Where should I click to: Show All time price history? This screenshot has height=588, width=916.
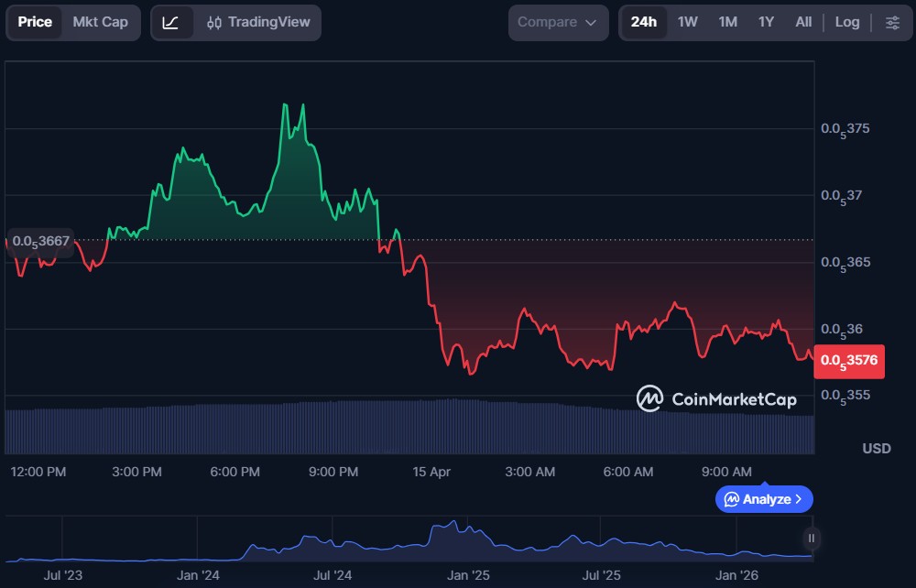pyautogui.click(x=803, y=22)
